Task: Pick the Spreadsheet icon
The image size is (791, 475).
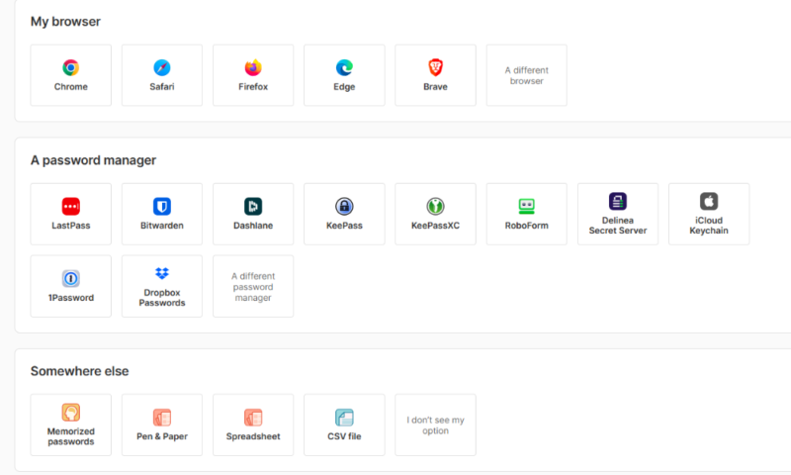Action: 253,418
